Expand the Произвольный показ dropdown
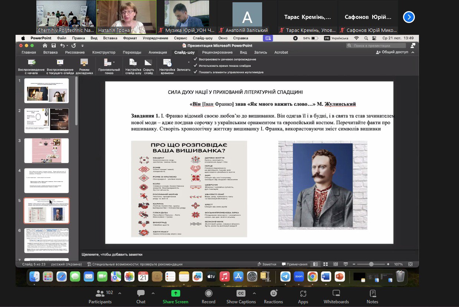459x307 pixels. (x=114, y=62)
